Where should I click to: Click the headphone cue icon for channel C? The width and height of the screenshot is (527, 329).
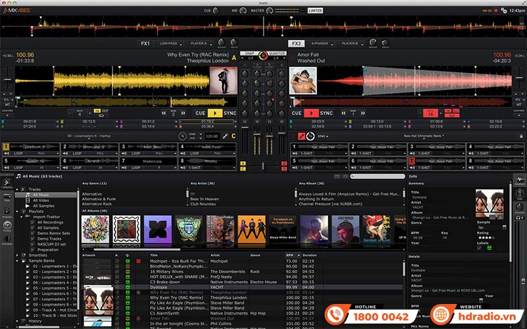[x=245, y=122]
